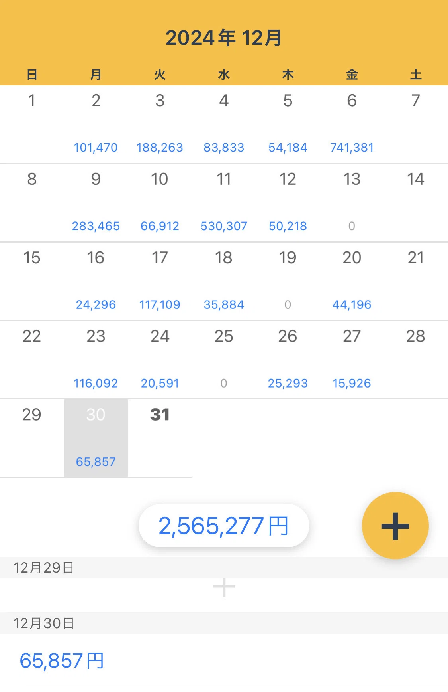The height and width of the screenshot is (692, 448).
Task: Select December 23 showing 116,092
Action: point(96,360)
